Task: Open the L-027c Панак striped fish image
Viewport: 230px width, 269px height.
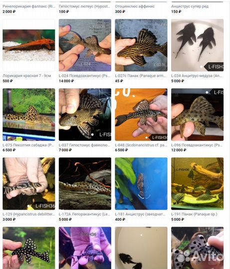Action: [141, 45]
